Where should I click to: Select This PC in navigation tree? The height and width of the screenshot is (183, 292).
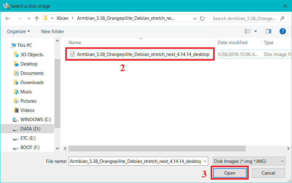[x=24, y=45]
